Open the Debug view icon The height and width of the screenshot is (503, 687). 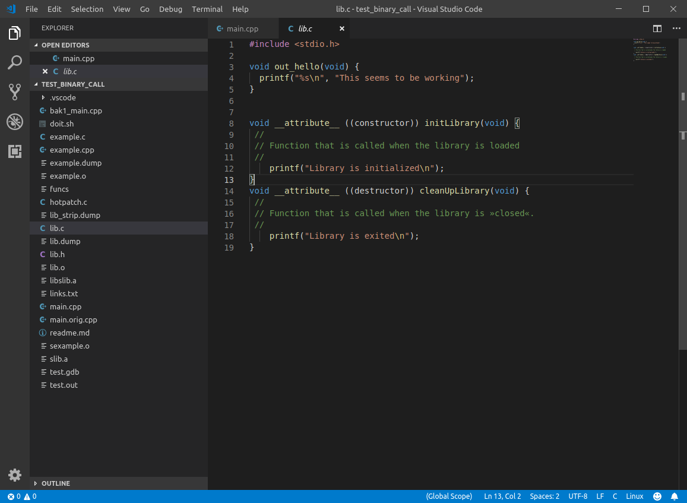(x=15, y=122)
